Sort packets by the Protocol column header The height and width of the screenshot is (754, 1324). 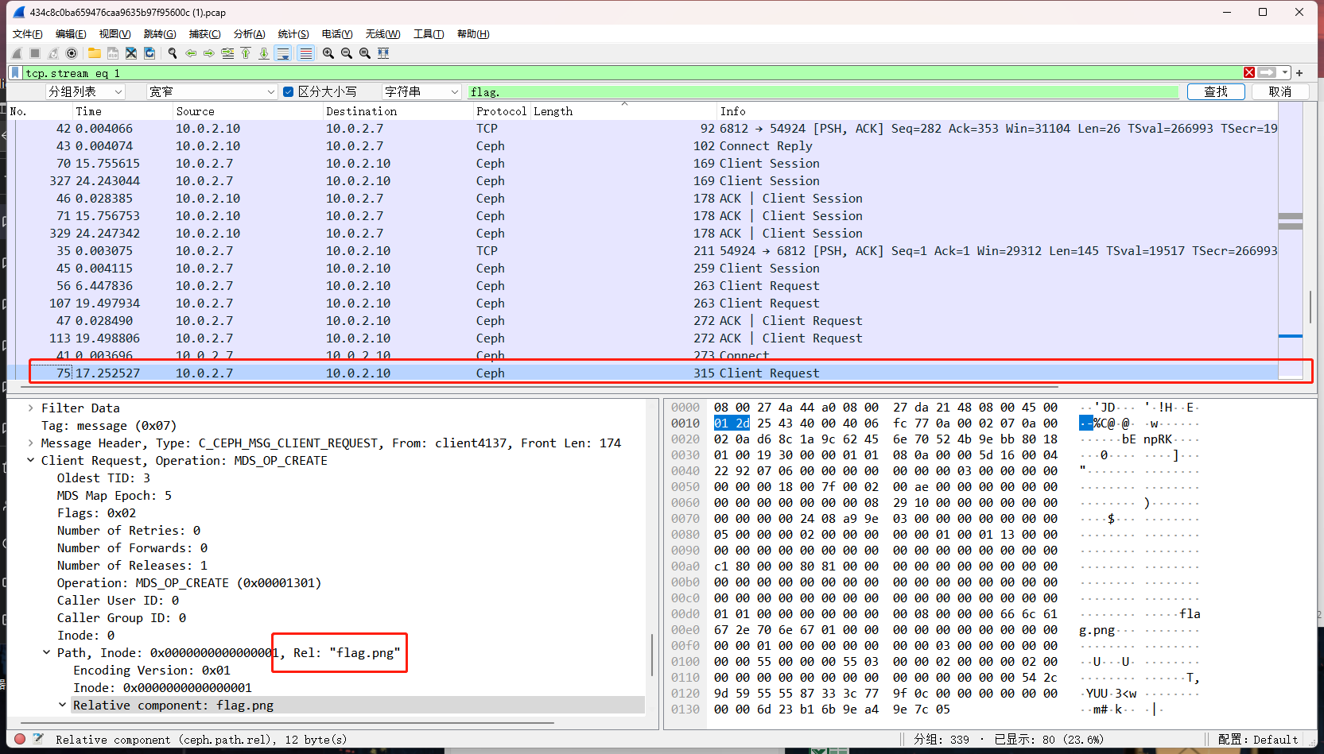pos(501,111)
